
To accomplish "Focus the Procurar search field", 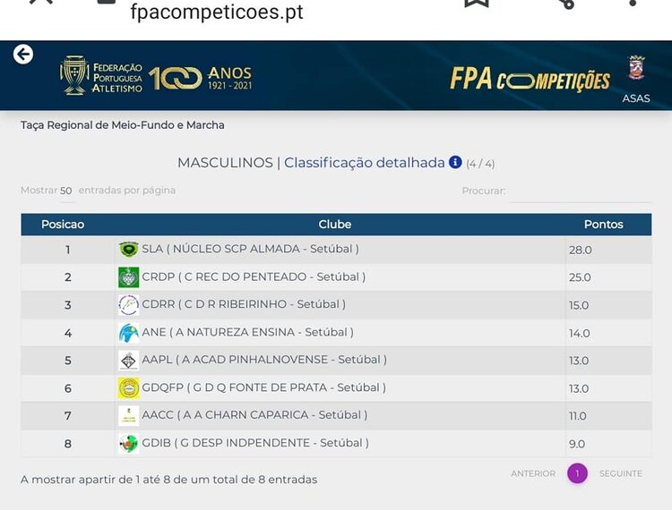I will [x=581, y=191].
